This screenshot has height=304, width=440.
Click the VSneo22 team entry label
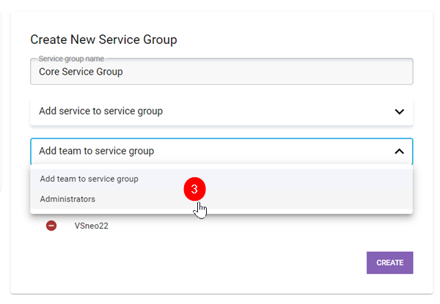[x=92, y=226]
